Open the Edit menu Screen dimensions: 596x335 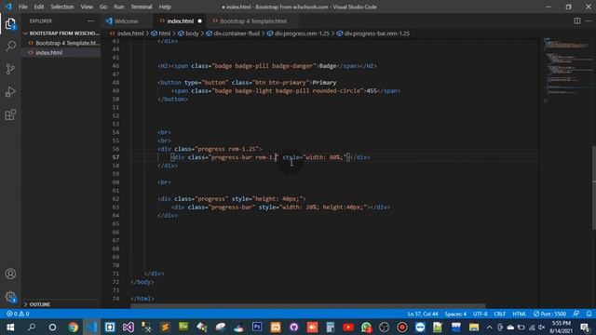pos(39,7)
